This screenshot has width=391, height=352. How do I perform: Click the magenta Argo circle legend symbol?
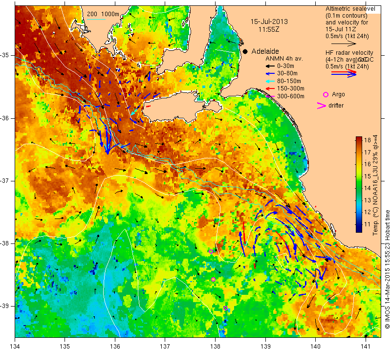tap(326, 94)
